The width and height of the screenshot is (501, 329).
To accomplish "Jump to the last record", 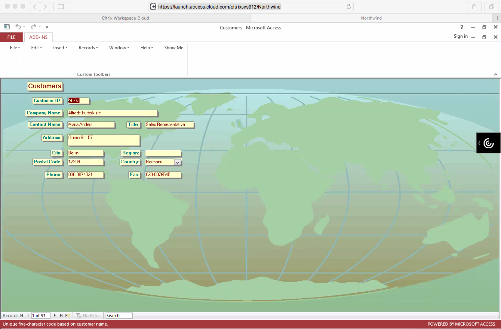I will click(61, 315).
